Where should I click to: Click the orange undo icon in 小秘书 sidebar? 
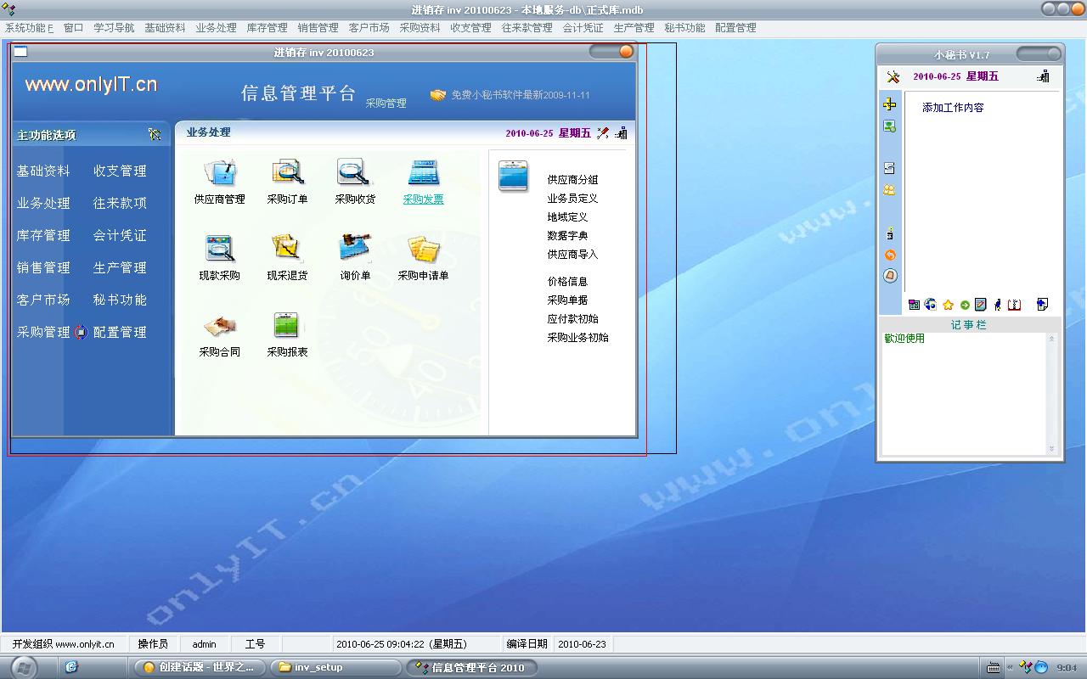[890, 255]
